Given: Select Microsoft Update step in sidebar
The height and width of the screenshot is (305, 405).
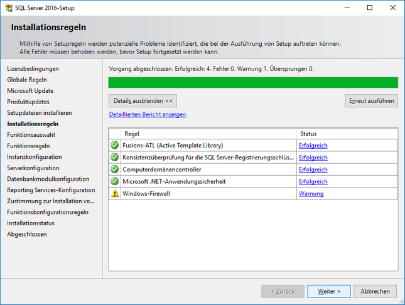Looking at the screenshot, I should point(30,90).
